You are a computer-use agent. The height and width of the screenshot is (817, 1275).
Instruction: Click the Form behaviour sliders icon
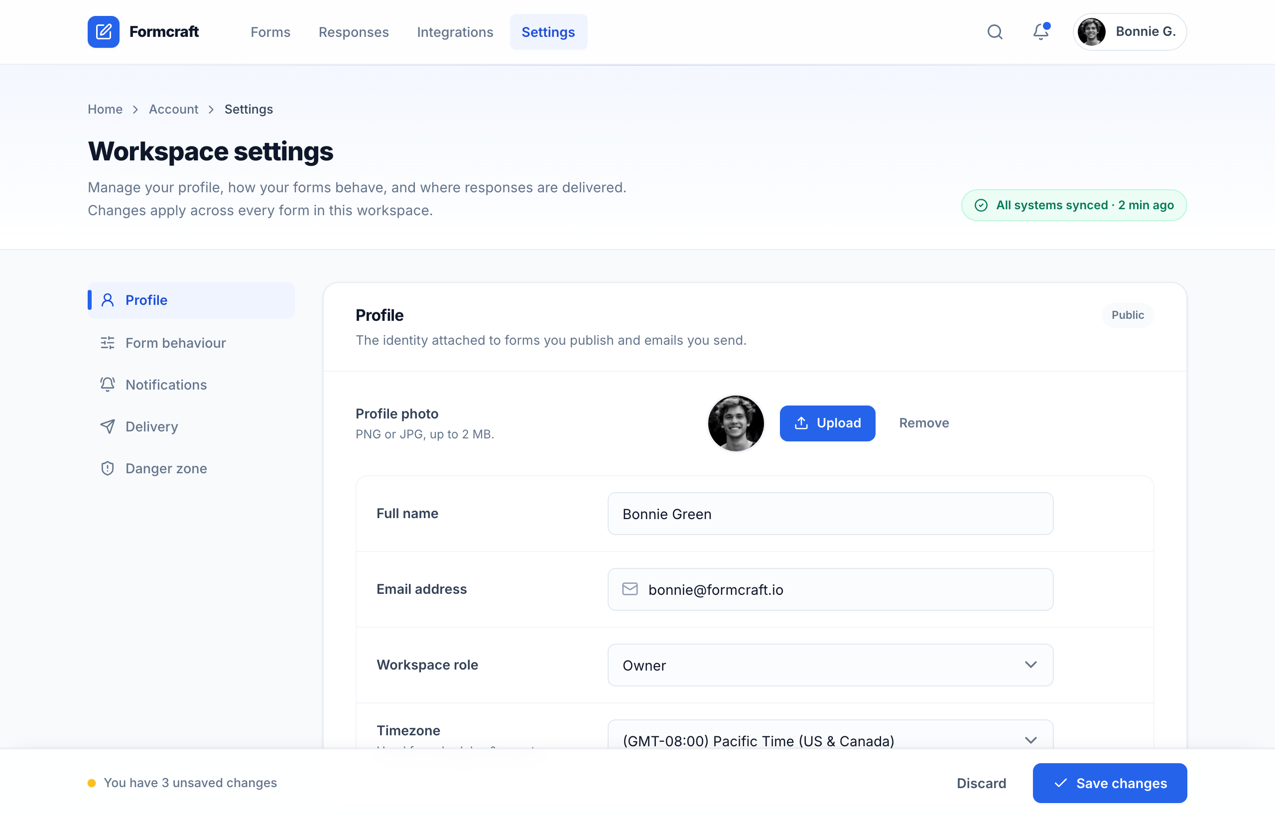(108, 343)
